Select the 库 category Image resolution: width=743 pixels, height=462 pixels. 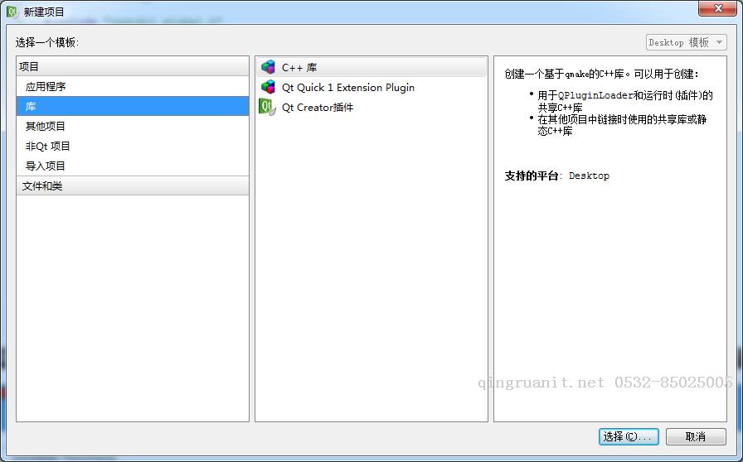click(x=133, y=106)
